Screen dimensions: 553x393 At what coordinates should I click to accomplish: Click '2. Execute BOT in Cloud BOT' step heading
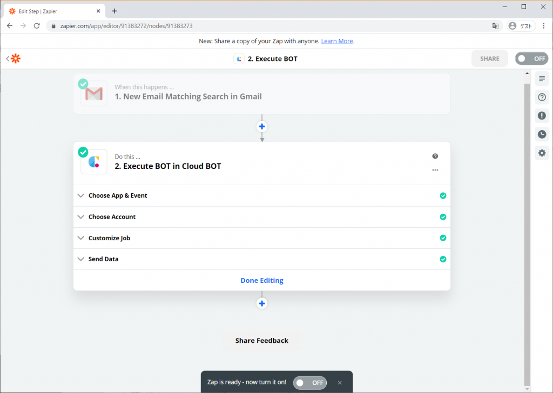(x=168, y=166)
